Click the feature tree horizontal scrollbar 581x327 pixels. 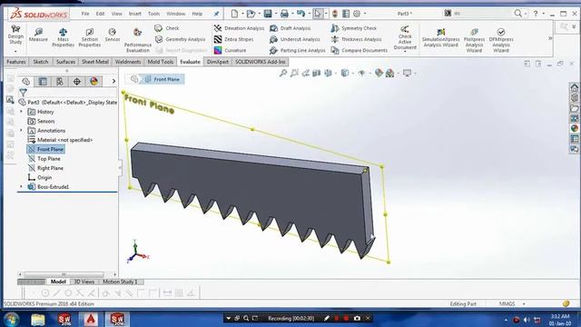click(64, 274)
